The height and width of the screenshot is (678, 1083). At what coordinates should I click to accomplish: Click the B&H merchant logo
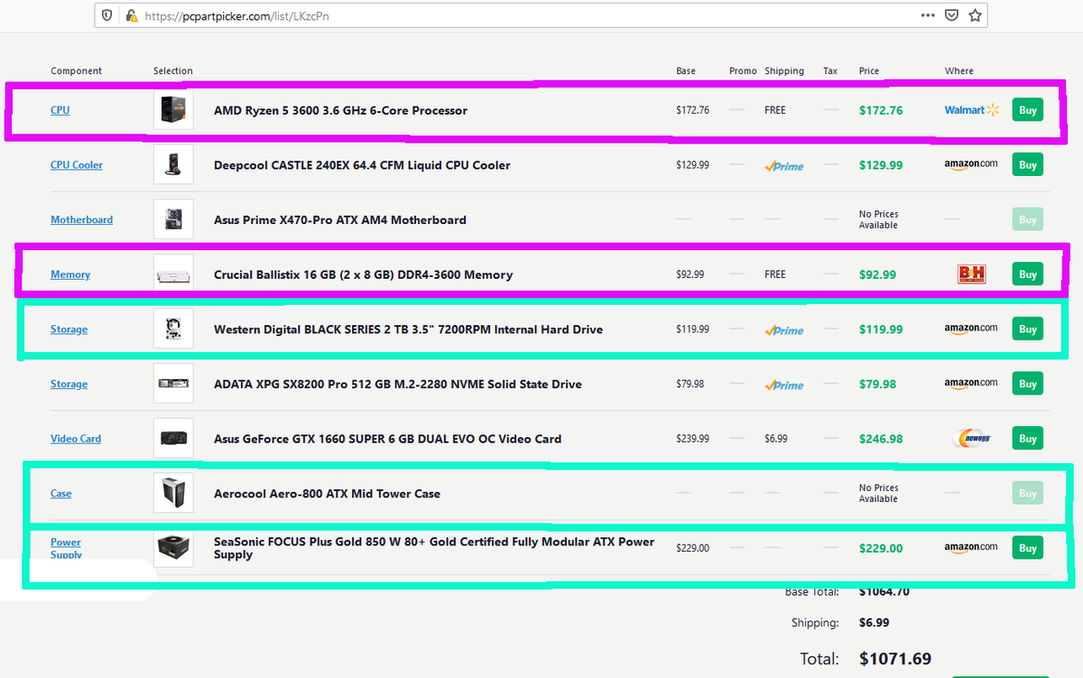(x=971, y=274)
